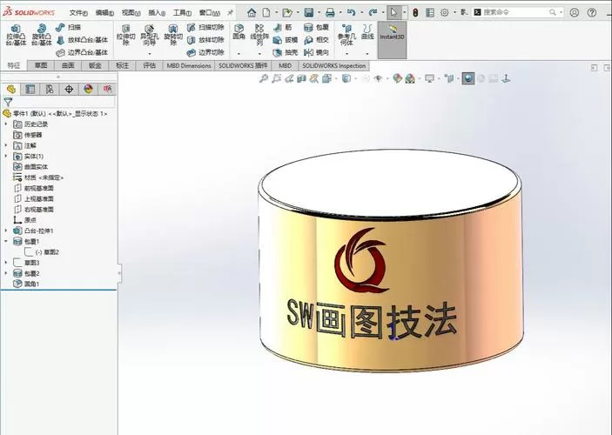The height and width of the screenshot is (435, 612).
Task: Open the DisplayManager (color ball) tab
Action: coord(89,90)
